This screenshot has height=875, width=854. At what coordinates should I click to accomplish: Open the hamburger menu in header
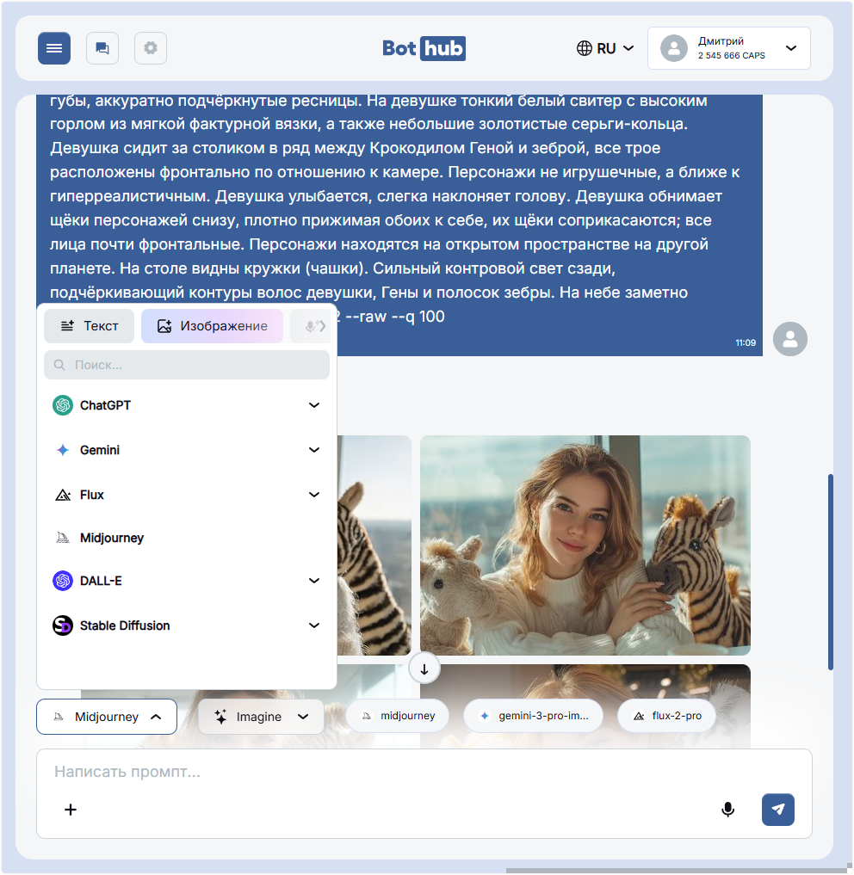point(54,48)
